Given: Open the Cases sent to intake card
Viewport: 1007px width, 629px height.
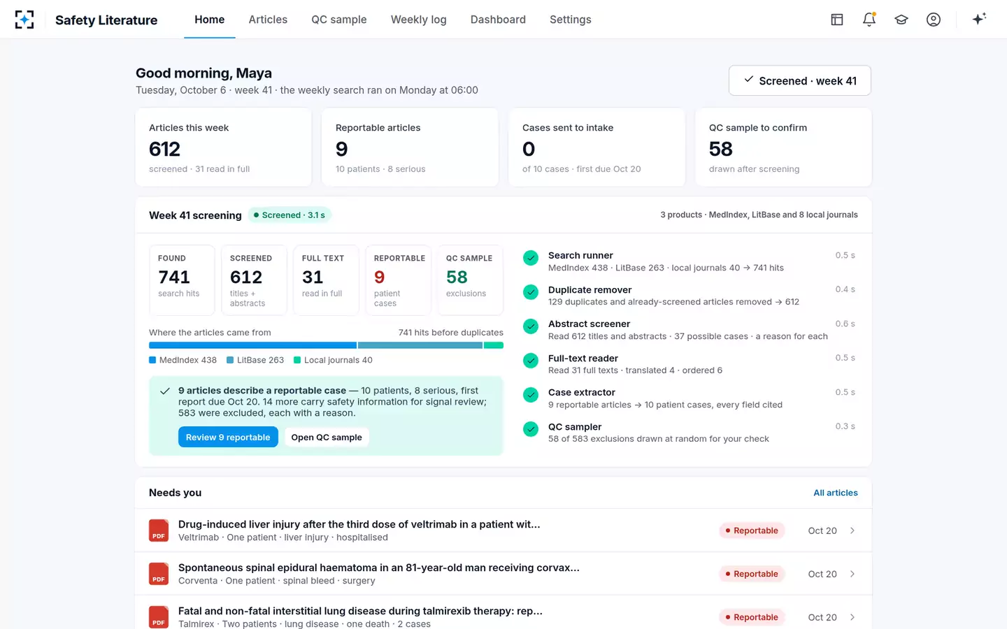Looking at the screenshot, I should click(597, 147).
